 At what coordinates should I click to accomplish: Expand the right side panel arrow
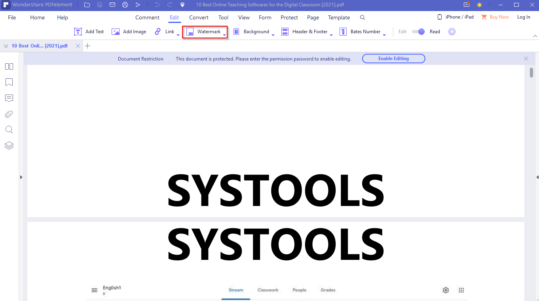point(537,177)
